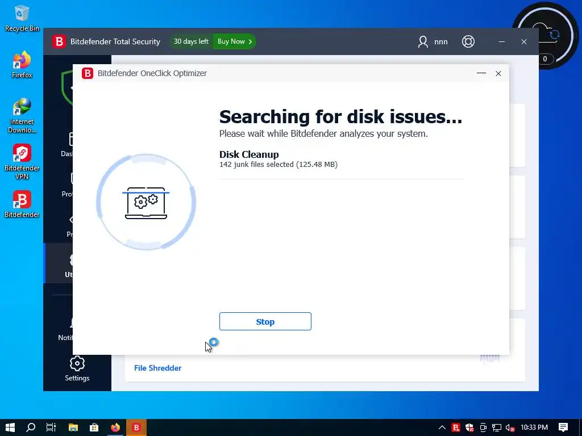The image size is (582, 436).
Task: Open the Recycle Bin desktop icon
Action: click(x=22, y=19)
